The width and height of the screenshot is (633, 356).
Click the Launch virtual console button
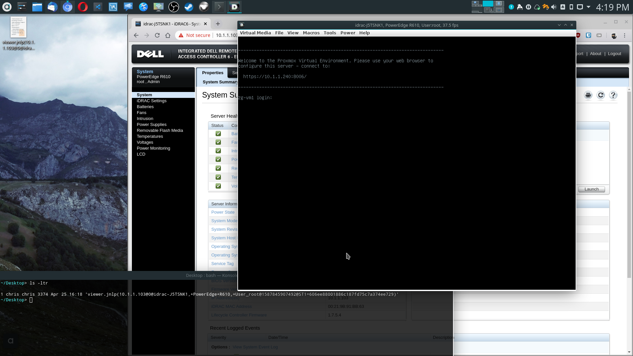tap(591, 189)
